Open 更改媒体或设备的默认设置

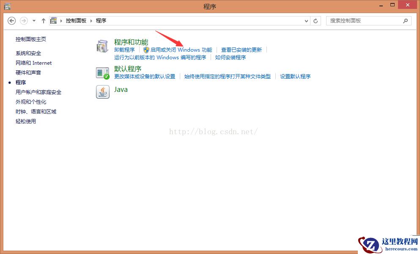click(145, 77)
